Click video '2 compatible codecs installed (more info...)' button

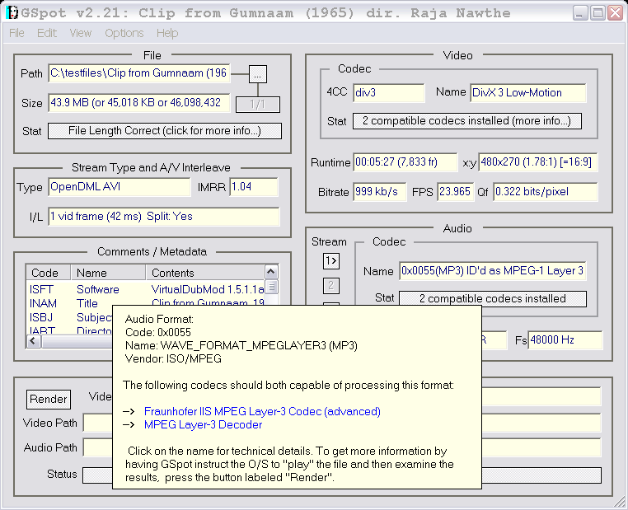[x=467, y=121]
